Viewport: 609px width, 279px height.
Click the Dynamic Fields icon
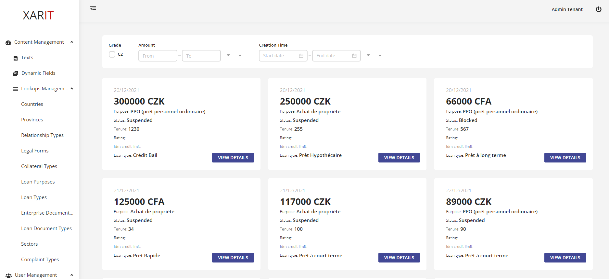point(16,73)
